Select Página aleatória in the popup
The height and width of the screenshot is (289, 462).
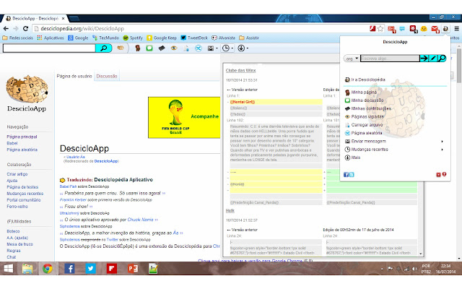click(363, 133)
